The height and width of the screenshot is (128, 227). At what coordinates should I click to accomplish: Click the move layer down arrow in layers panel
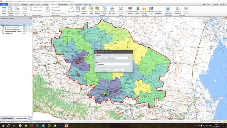[x=1, y=22]
